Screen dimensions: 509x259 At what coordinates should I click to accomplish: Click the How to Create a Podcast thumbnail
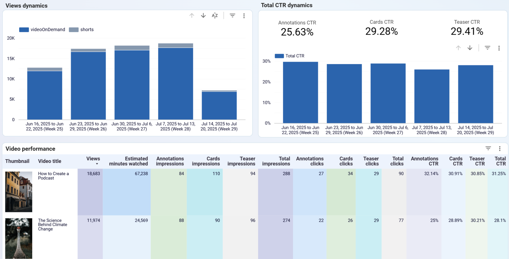coord(19,192)
